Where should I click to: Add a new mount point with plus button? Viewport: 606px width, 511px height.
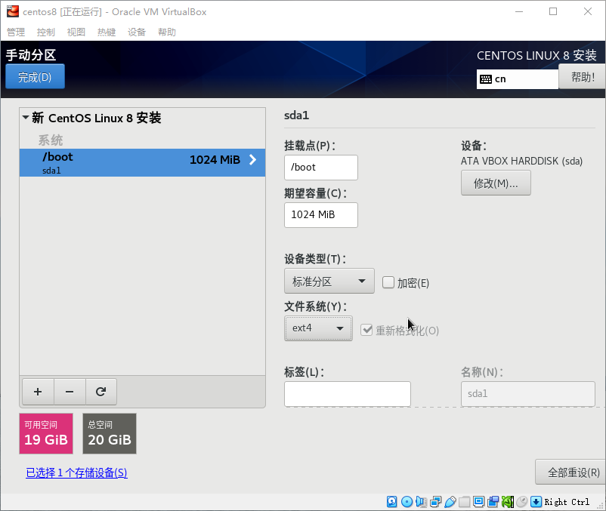pyautogui.click(x=38, y=392)
